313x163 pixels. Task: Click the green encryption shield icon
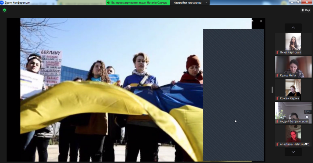tap(4, 10)
